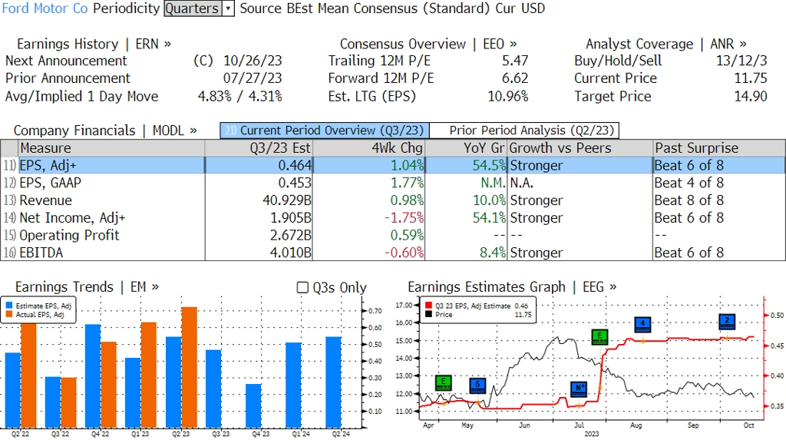Click the Quarters periodicity field
Screen dimensions: 786x440
tap(193, 8)
